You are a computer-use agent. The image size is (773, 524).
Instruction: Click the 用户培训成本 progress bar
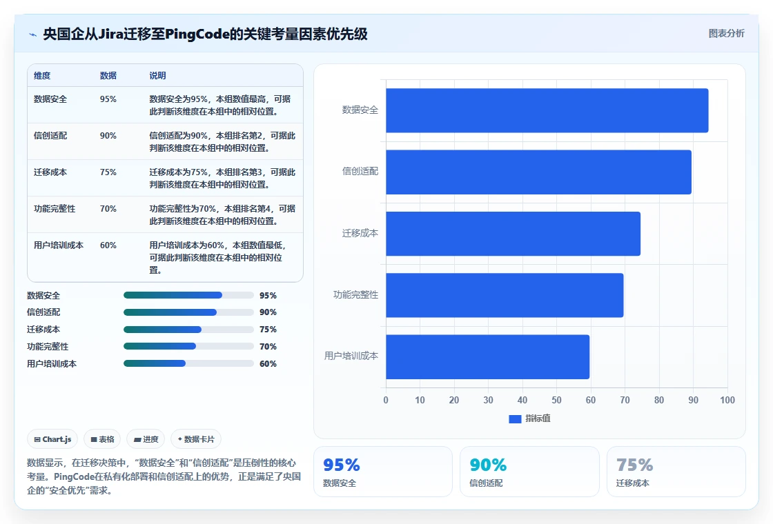[x=188, y=363]
